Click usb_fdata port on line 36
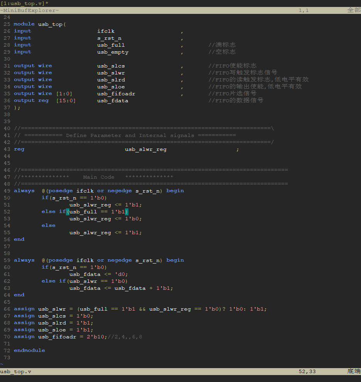The image size is (361, 382). [x=113, y=101]
